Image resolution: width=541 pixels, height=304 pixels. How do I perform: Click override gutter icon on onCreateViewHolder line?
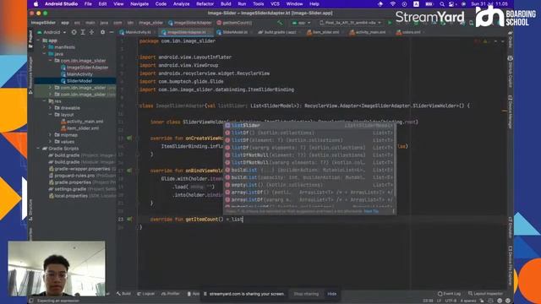(x=129, y=138)
